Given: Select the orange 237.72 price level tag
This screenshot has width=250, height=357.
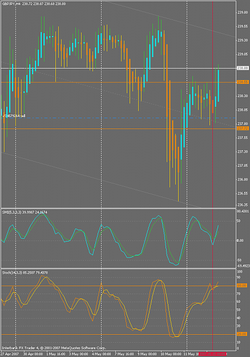Looking at the screenshot, I should (x=243, y=129).
